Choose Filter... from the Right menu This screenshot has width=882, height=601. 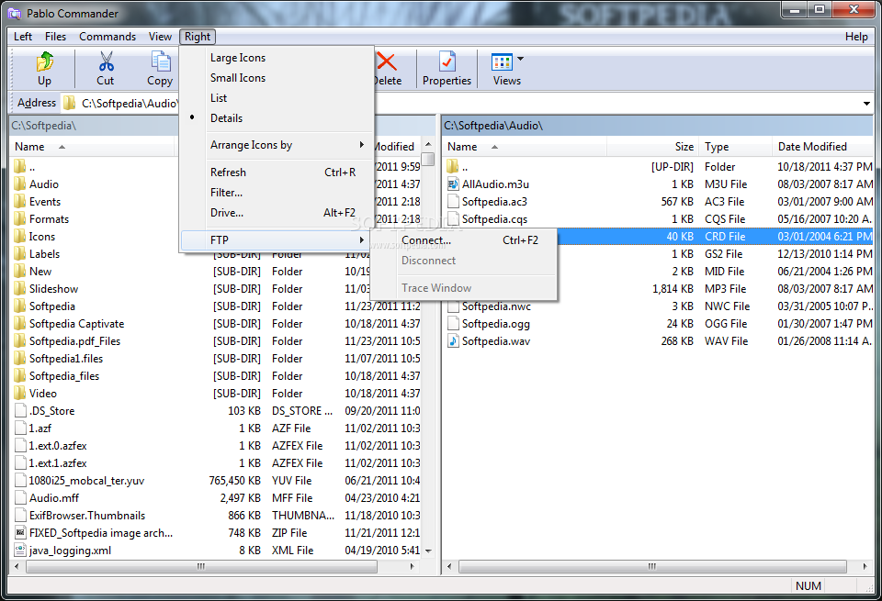[277, 192]
